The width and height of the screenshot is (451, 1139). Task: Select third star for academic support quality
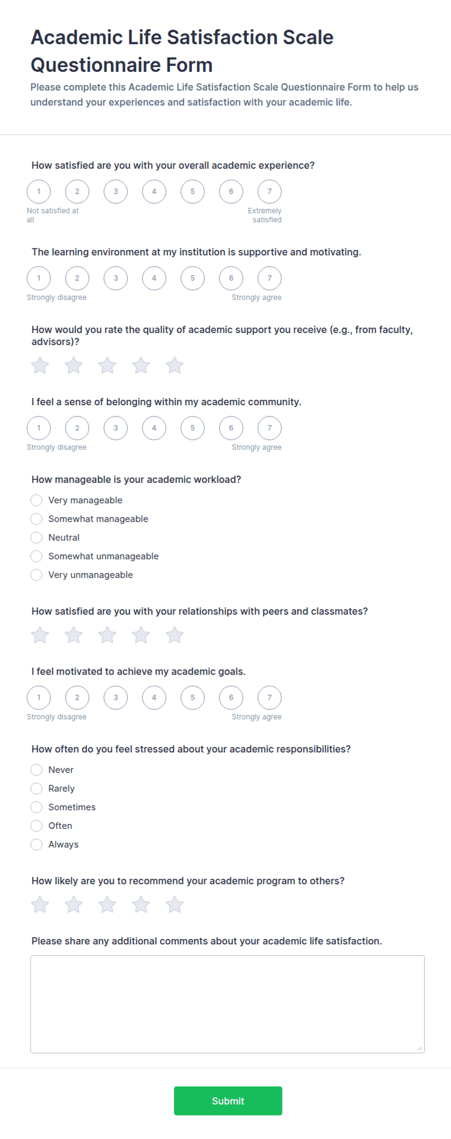107,365
